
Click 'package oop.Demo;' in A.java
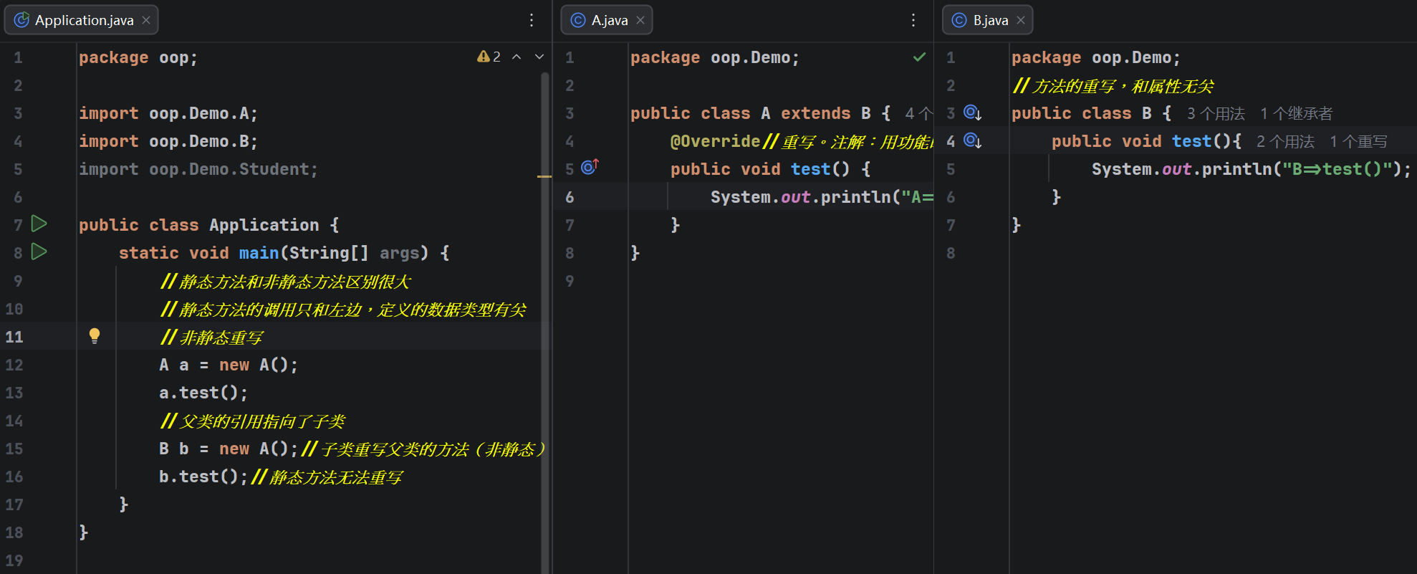(x=715, y=57)
